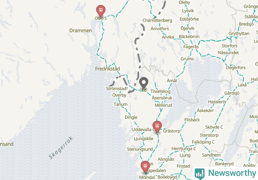Screen dimensions: 258x180
Task: Select the Drammen city label
Action: coord(81,30)
